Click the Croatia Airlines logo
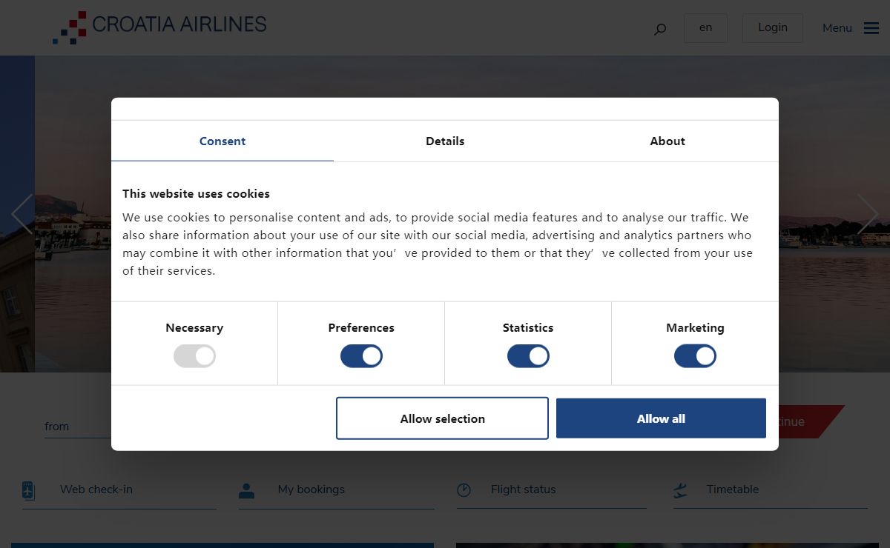 coord(159,27)
